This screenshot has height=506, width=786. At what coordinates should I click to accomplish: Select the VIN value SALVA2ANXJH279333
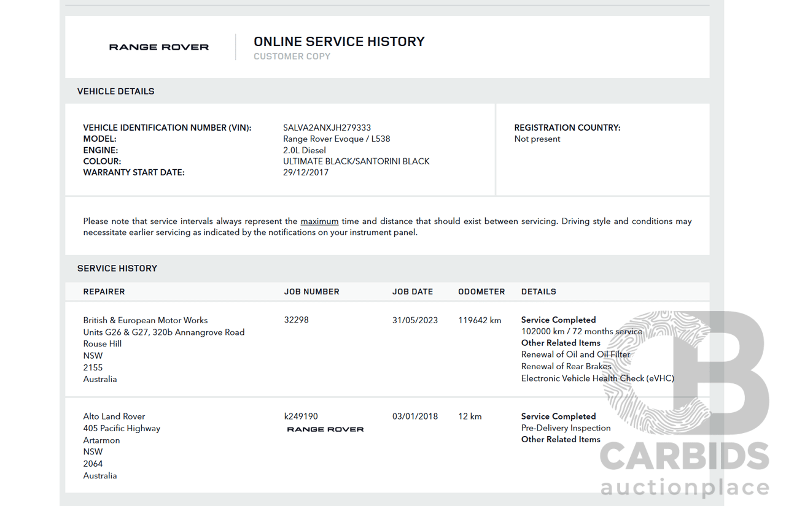coord(327,128)
